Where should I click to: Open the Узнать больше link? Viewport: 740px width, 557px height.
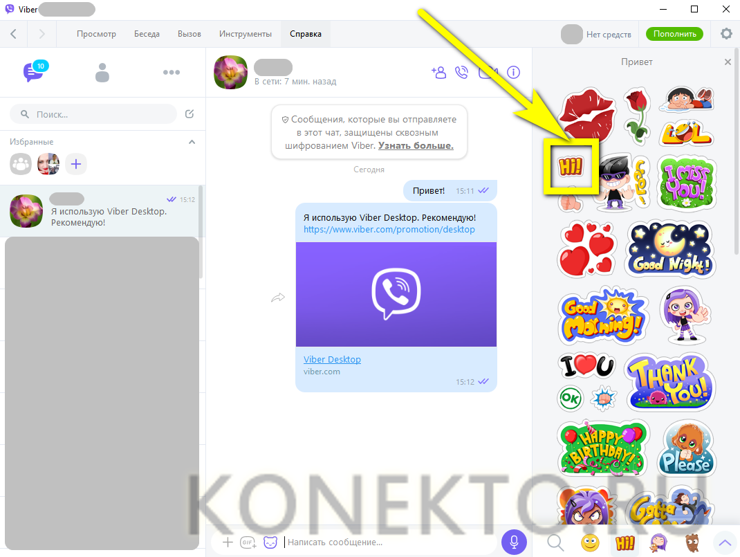tap(416, 145)
